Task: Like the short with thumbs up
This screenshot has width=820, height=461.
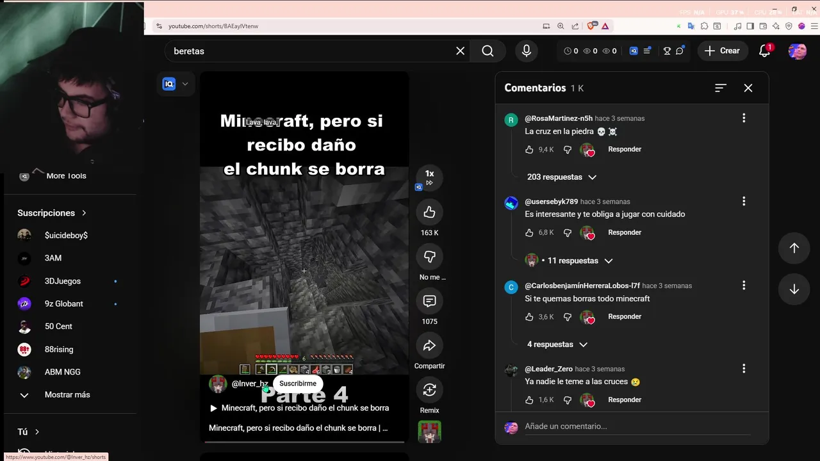Action: (x=429, y=212)
